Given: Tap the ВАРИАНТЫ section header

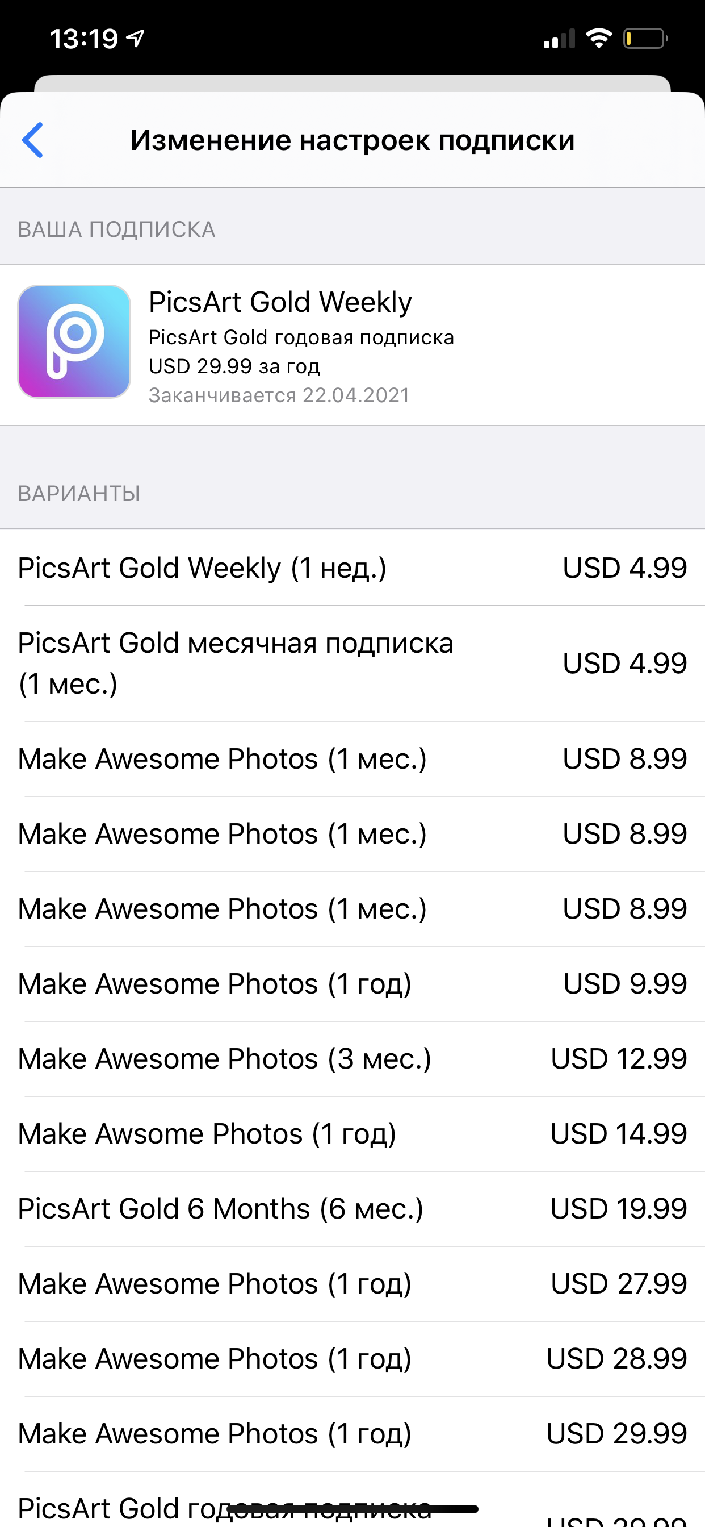Looking at the screenshot, I should [x=79, y=493].
